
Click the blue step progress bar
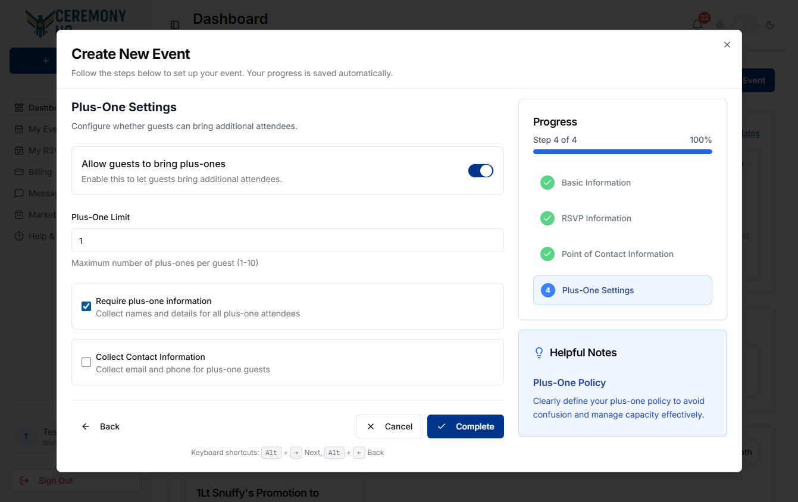pyautogui.click(x=622, y=152)
